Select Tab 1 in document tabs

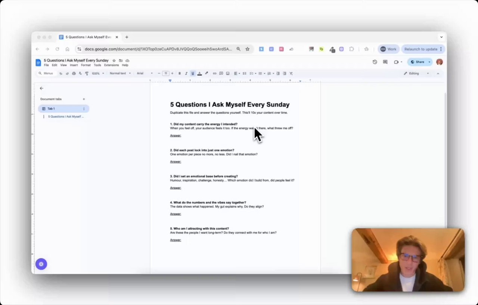coord(63,109)
